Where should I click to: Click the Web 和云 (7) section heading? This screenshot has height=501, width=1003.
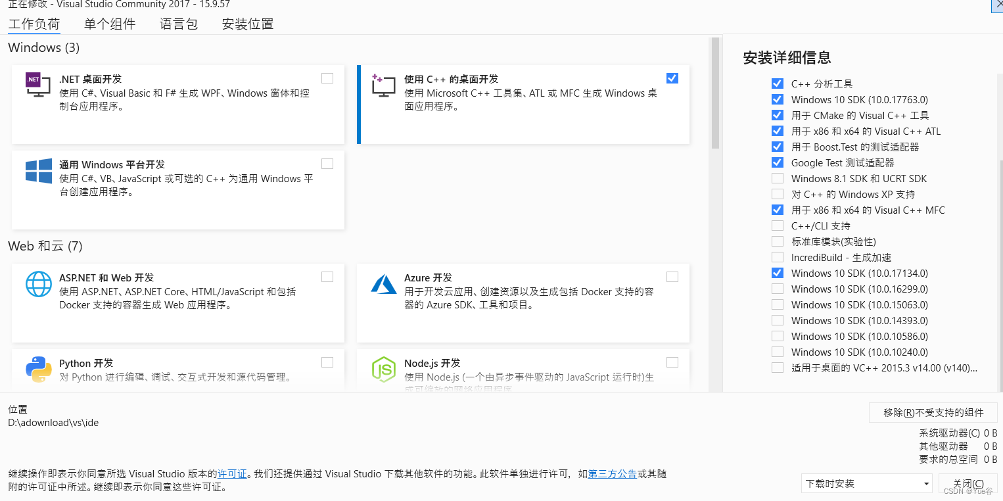coord(45,246)
